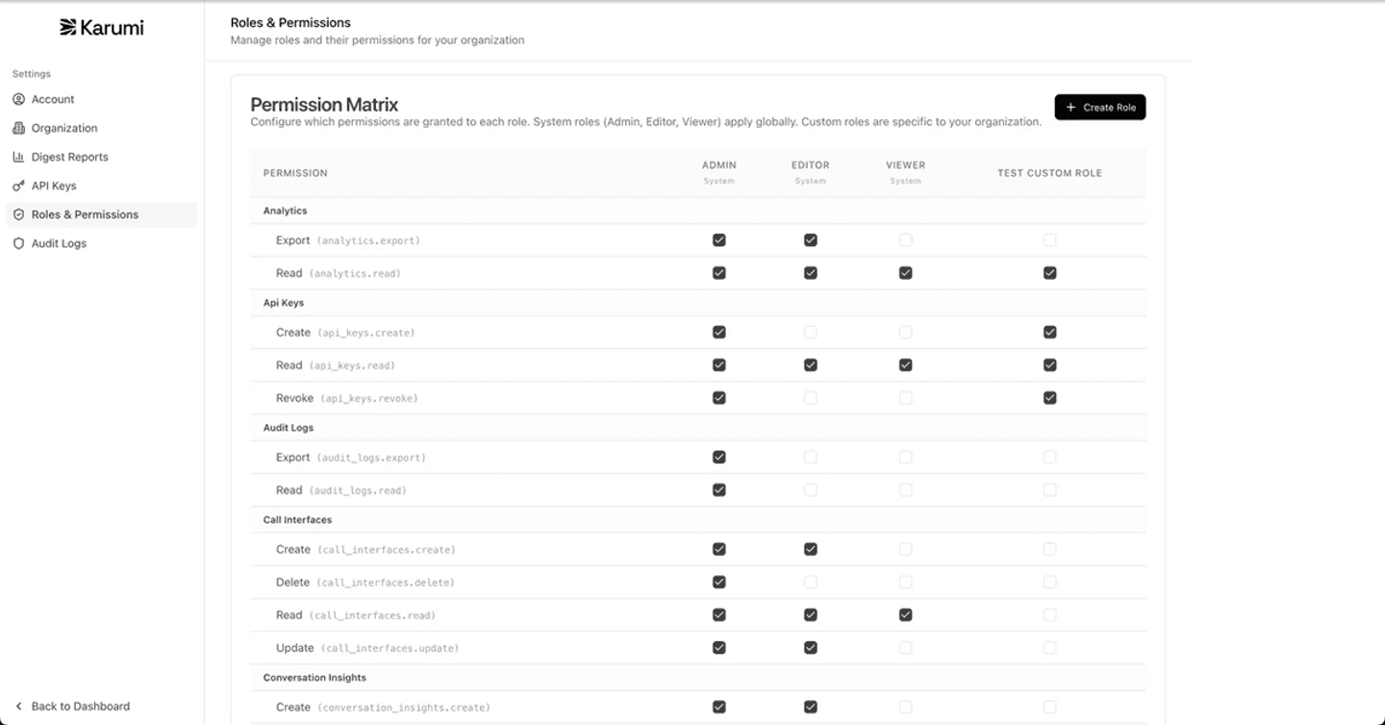Toggle Admin checkbox for conversation_insights.create
The width and height of the screenshot is (1385, 725).
[718, 708]
